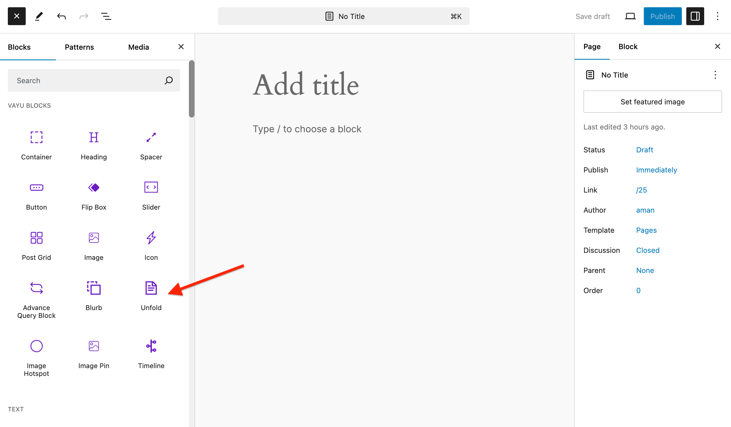Image resolution: width=731 pixels, height=427 pixels.
Task: Open document overview list view
Action: 106,16
